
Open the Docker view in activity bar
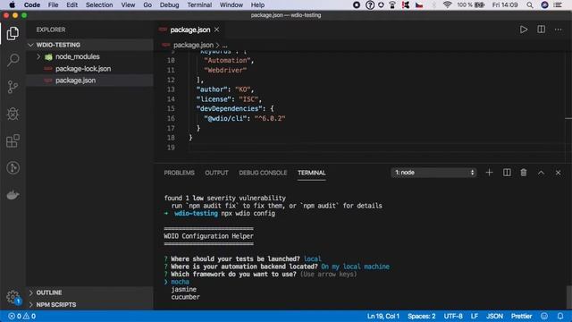coord(13,195)
